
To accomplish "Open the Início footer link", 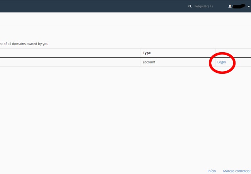I will tap(211, 171).
